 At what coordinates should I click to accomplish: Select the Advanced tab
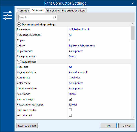(37, 10)
